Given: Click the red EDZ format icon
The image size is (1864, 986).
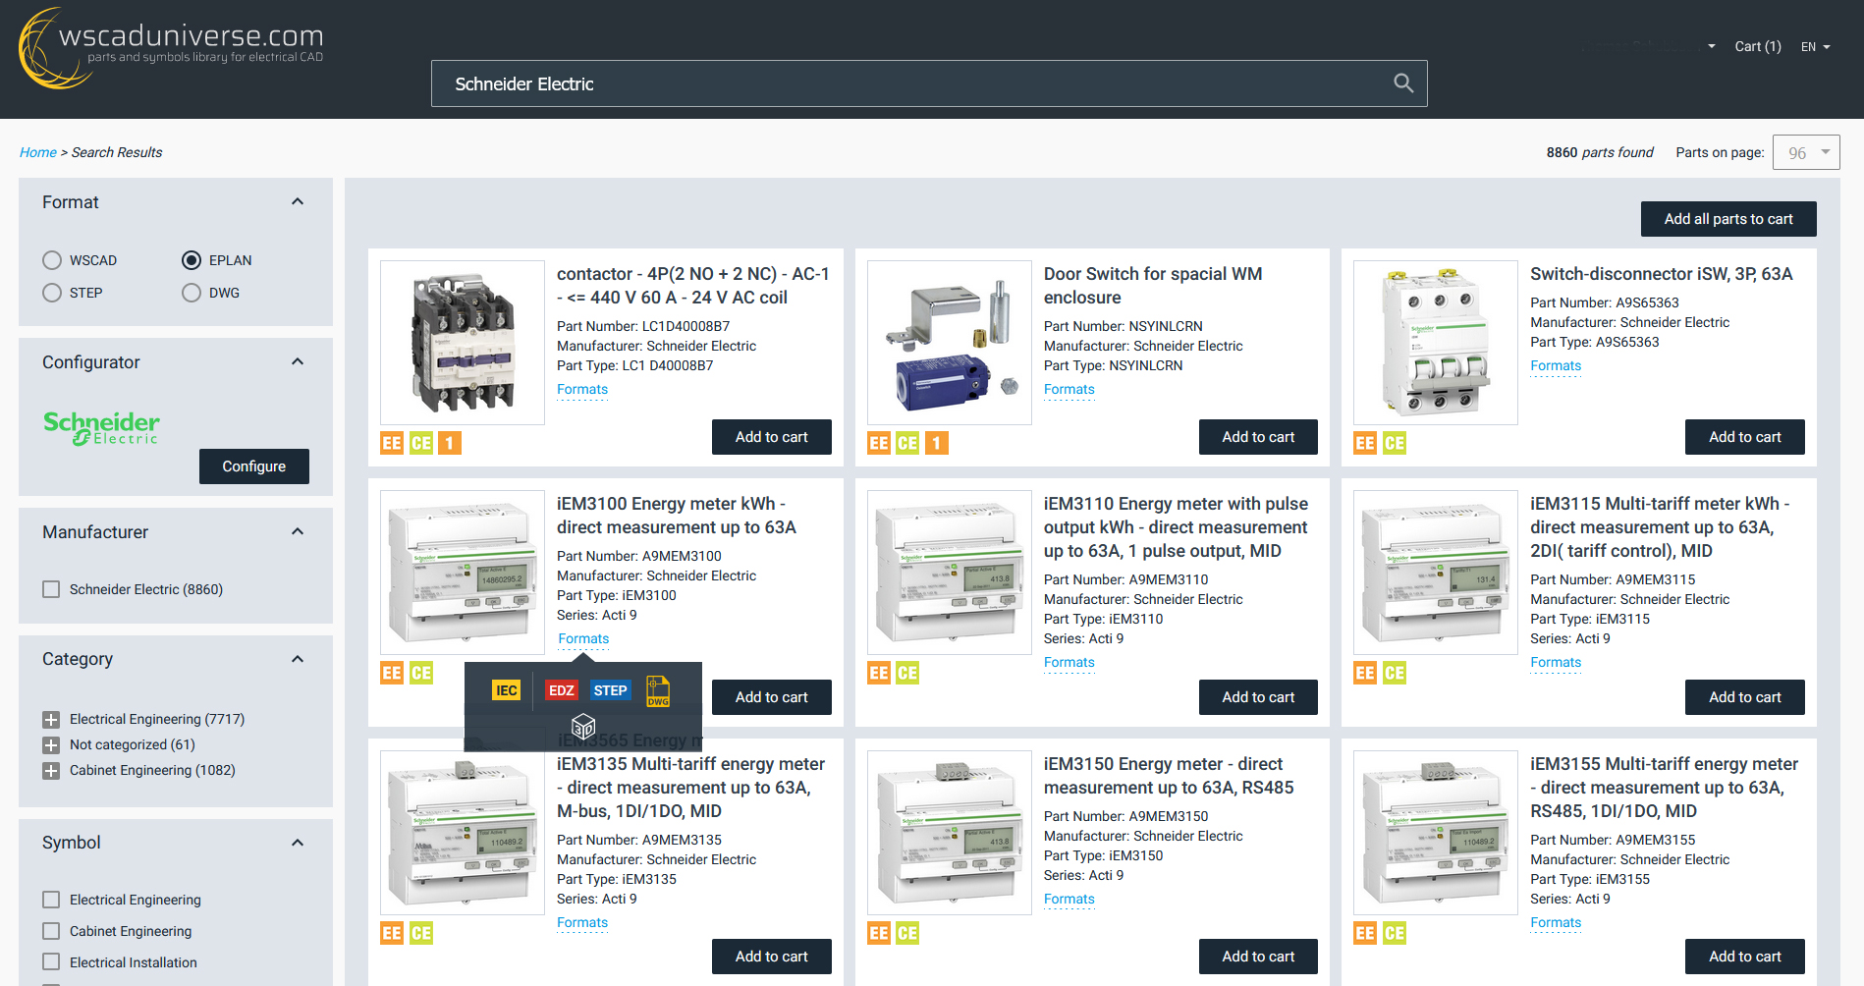Looking at the screenshot, I should (561, 690).
